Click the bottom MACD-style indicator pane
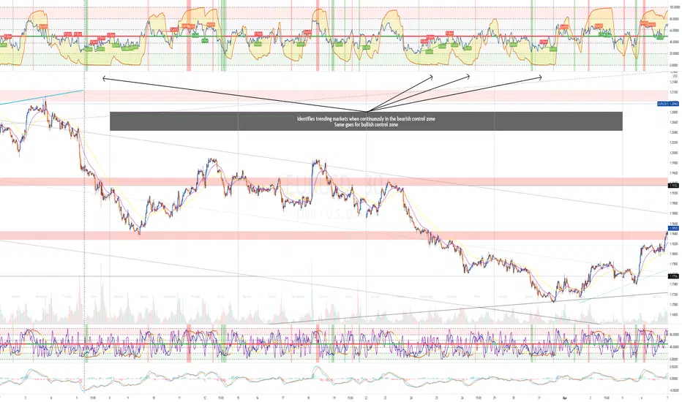Viewport: 682px width, 402px height. click(334, 379)
